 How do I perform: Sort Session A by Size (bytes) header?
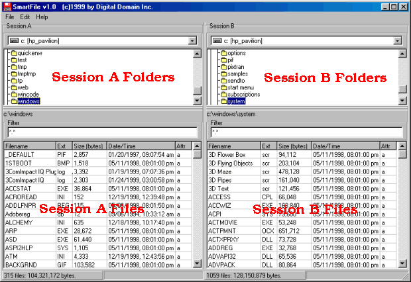pos(89,146)
